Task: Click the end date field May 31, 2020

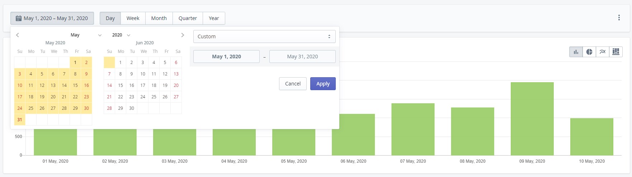Action: coord(302,56)
